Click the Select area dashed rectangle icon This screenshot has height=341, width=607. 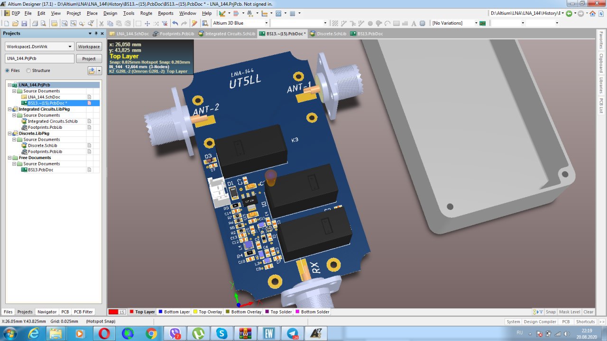coord(138,23)
